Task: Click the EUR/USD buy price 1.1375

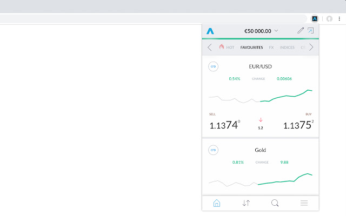Action: click(298, 125)
